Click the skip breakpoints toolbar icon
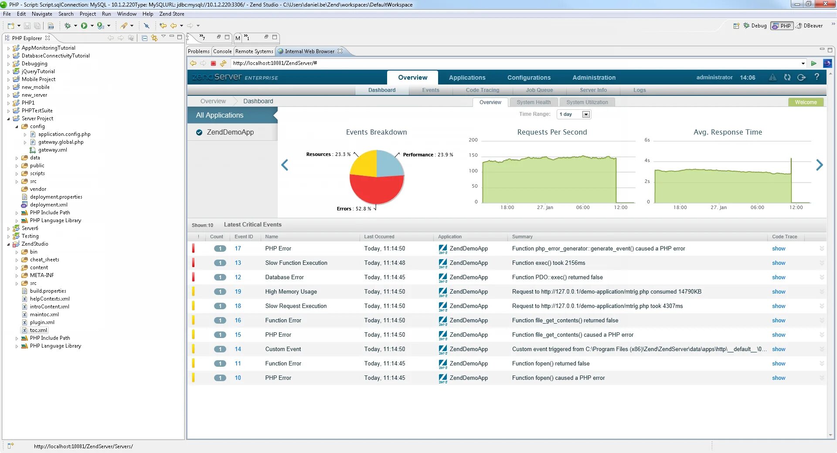Image resolution: width=837 pixels, height=453 pixels. (x=146, y=26)
